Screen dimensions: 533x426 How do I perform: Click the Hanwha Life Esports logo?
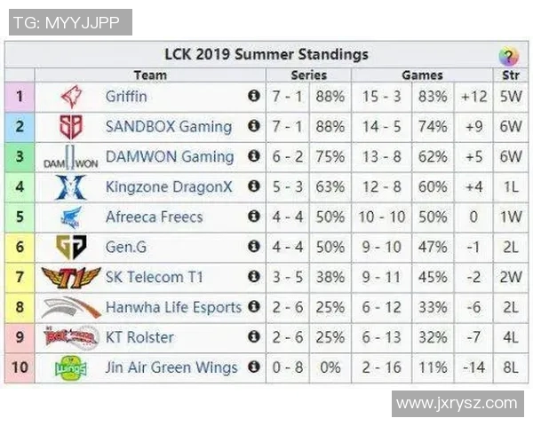[x=70, y=308]
